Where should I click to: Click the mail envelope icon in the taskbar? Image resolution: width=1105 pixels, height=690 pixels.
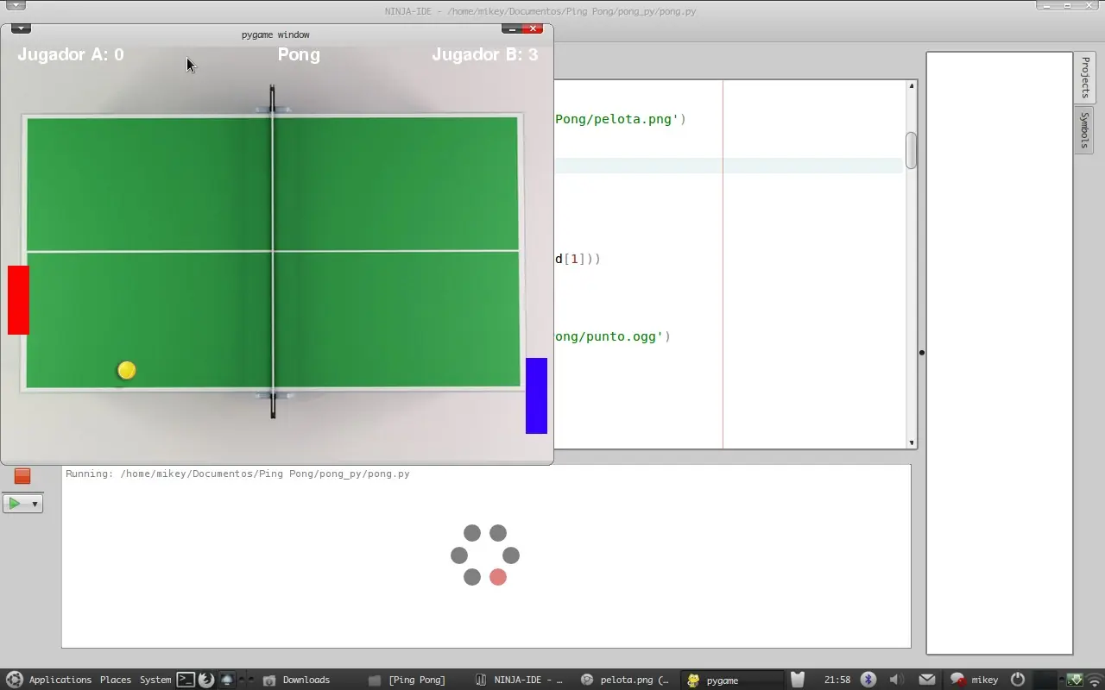coord(927,680)
